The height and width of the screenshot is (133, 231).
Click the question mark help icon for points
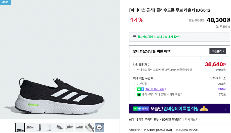click(224, 78)
